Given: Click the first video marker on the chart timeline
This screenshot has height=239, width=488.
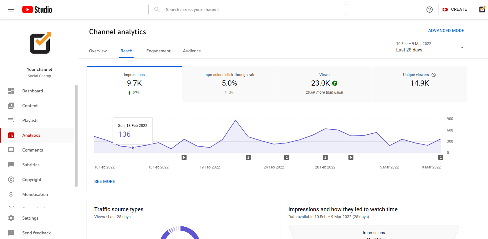Looking at the screenshot, I should (184, 157).
